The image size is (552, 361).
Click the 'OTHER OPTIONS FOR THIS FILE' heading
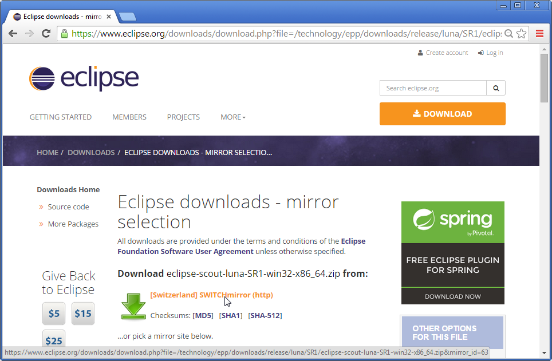click(444, 333)
